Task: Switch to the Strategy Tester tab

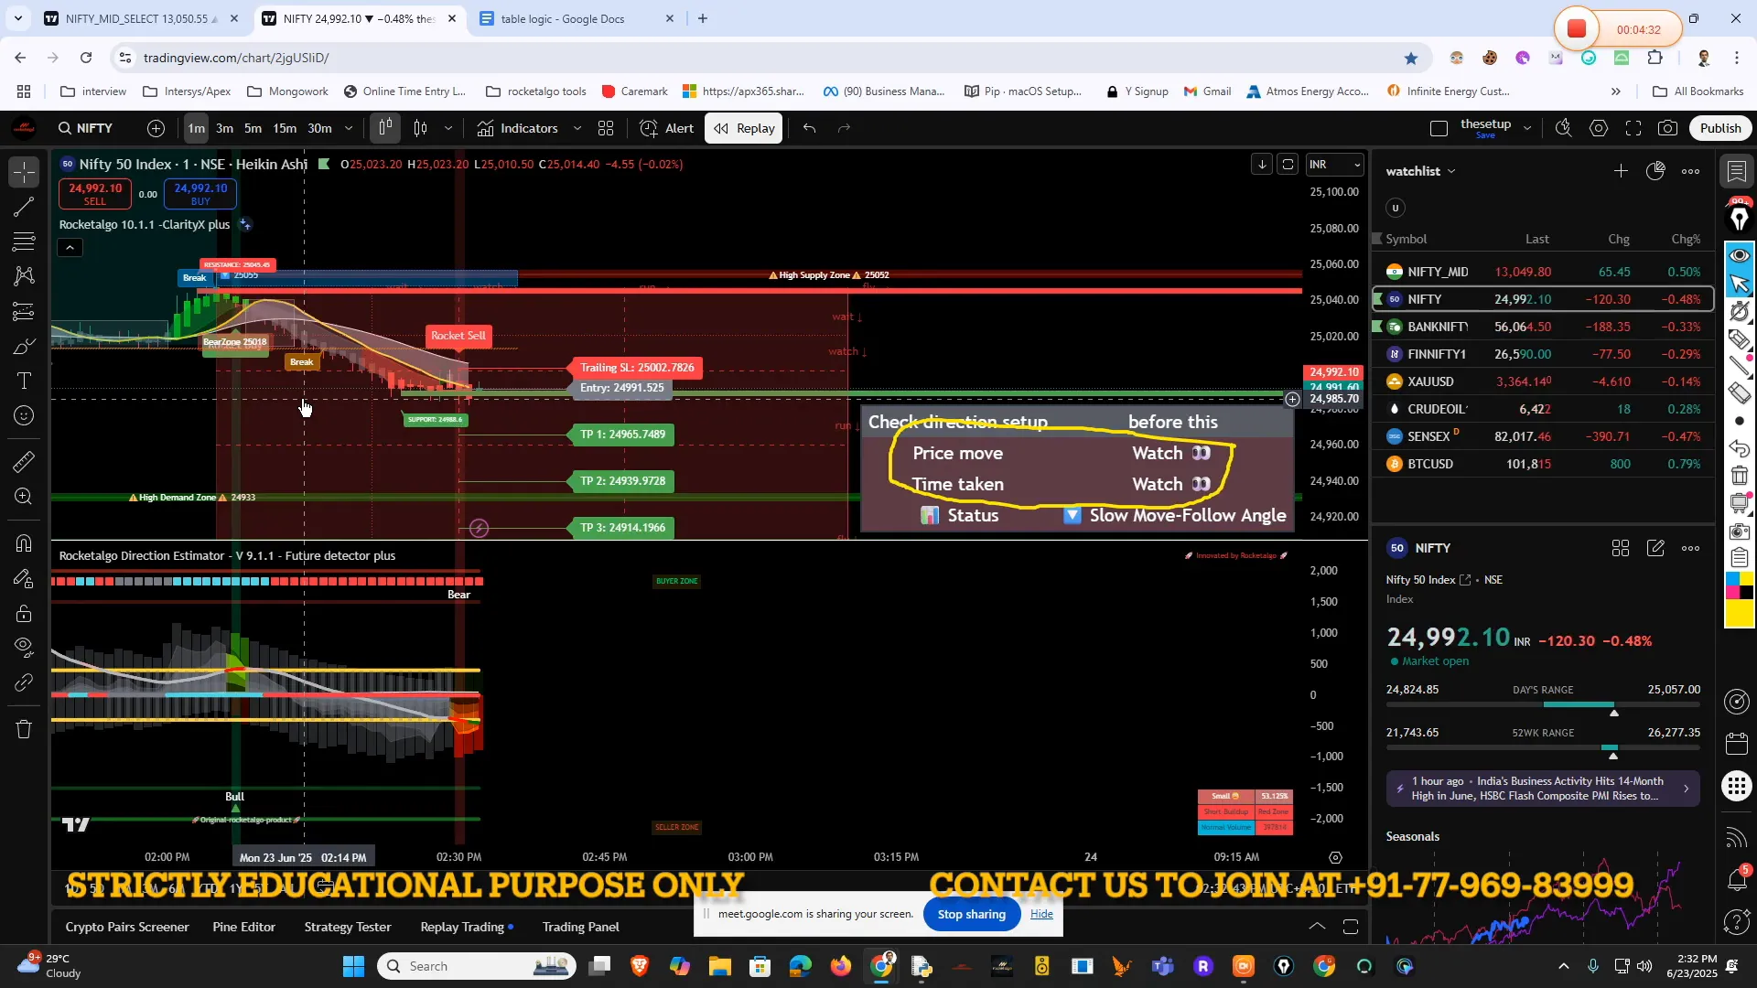Action: coord(348,927)
